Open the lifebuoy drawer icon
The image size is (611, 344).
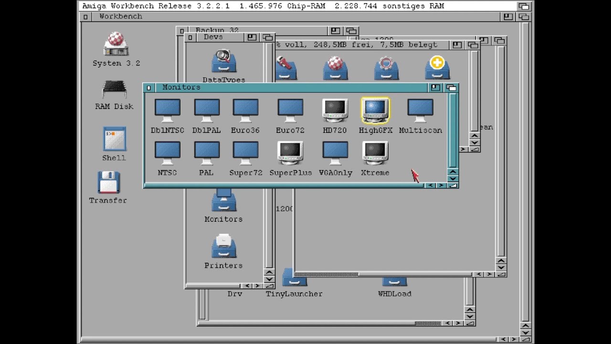[386, 68]
